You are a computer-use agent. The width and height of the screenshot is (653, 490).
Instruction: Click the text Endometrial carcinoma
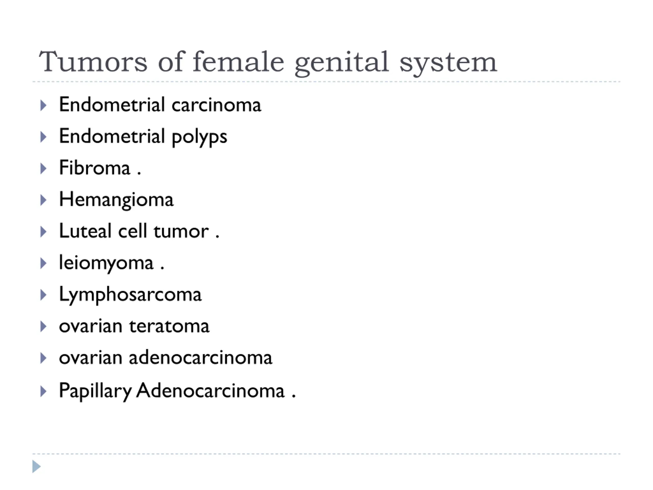[160, 105]
